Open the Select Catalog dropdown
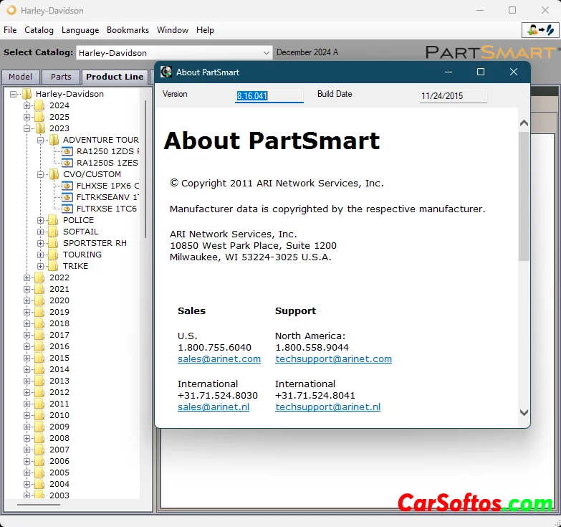Screen dimensions: 561x527 (x=267, y=52)
